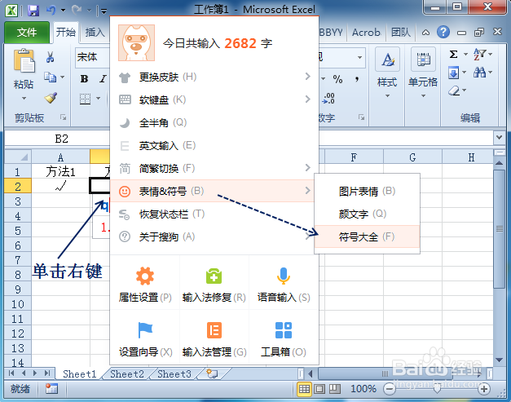Toggle 英文输入 English input mode

pos(214,145)
